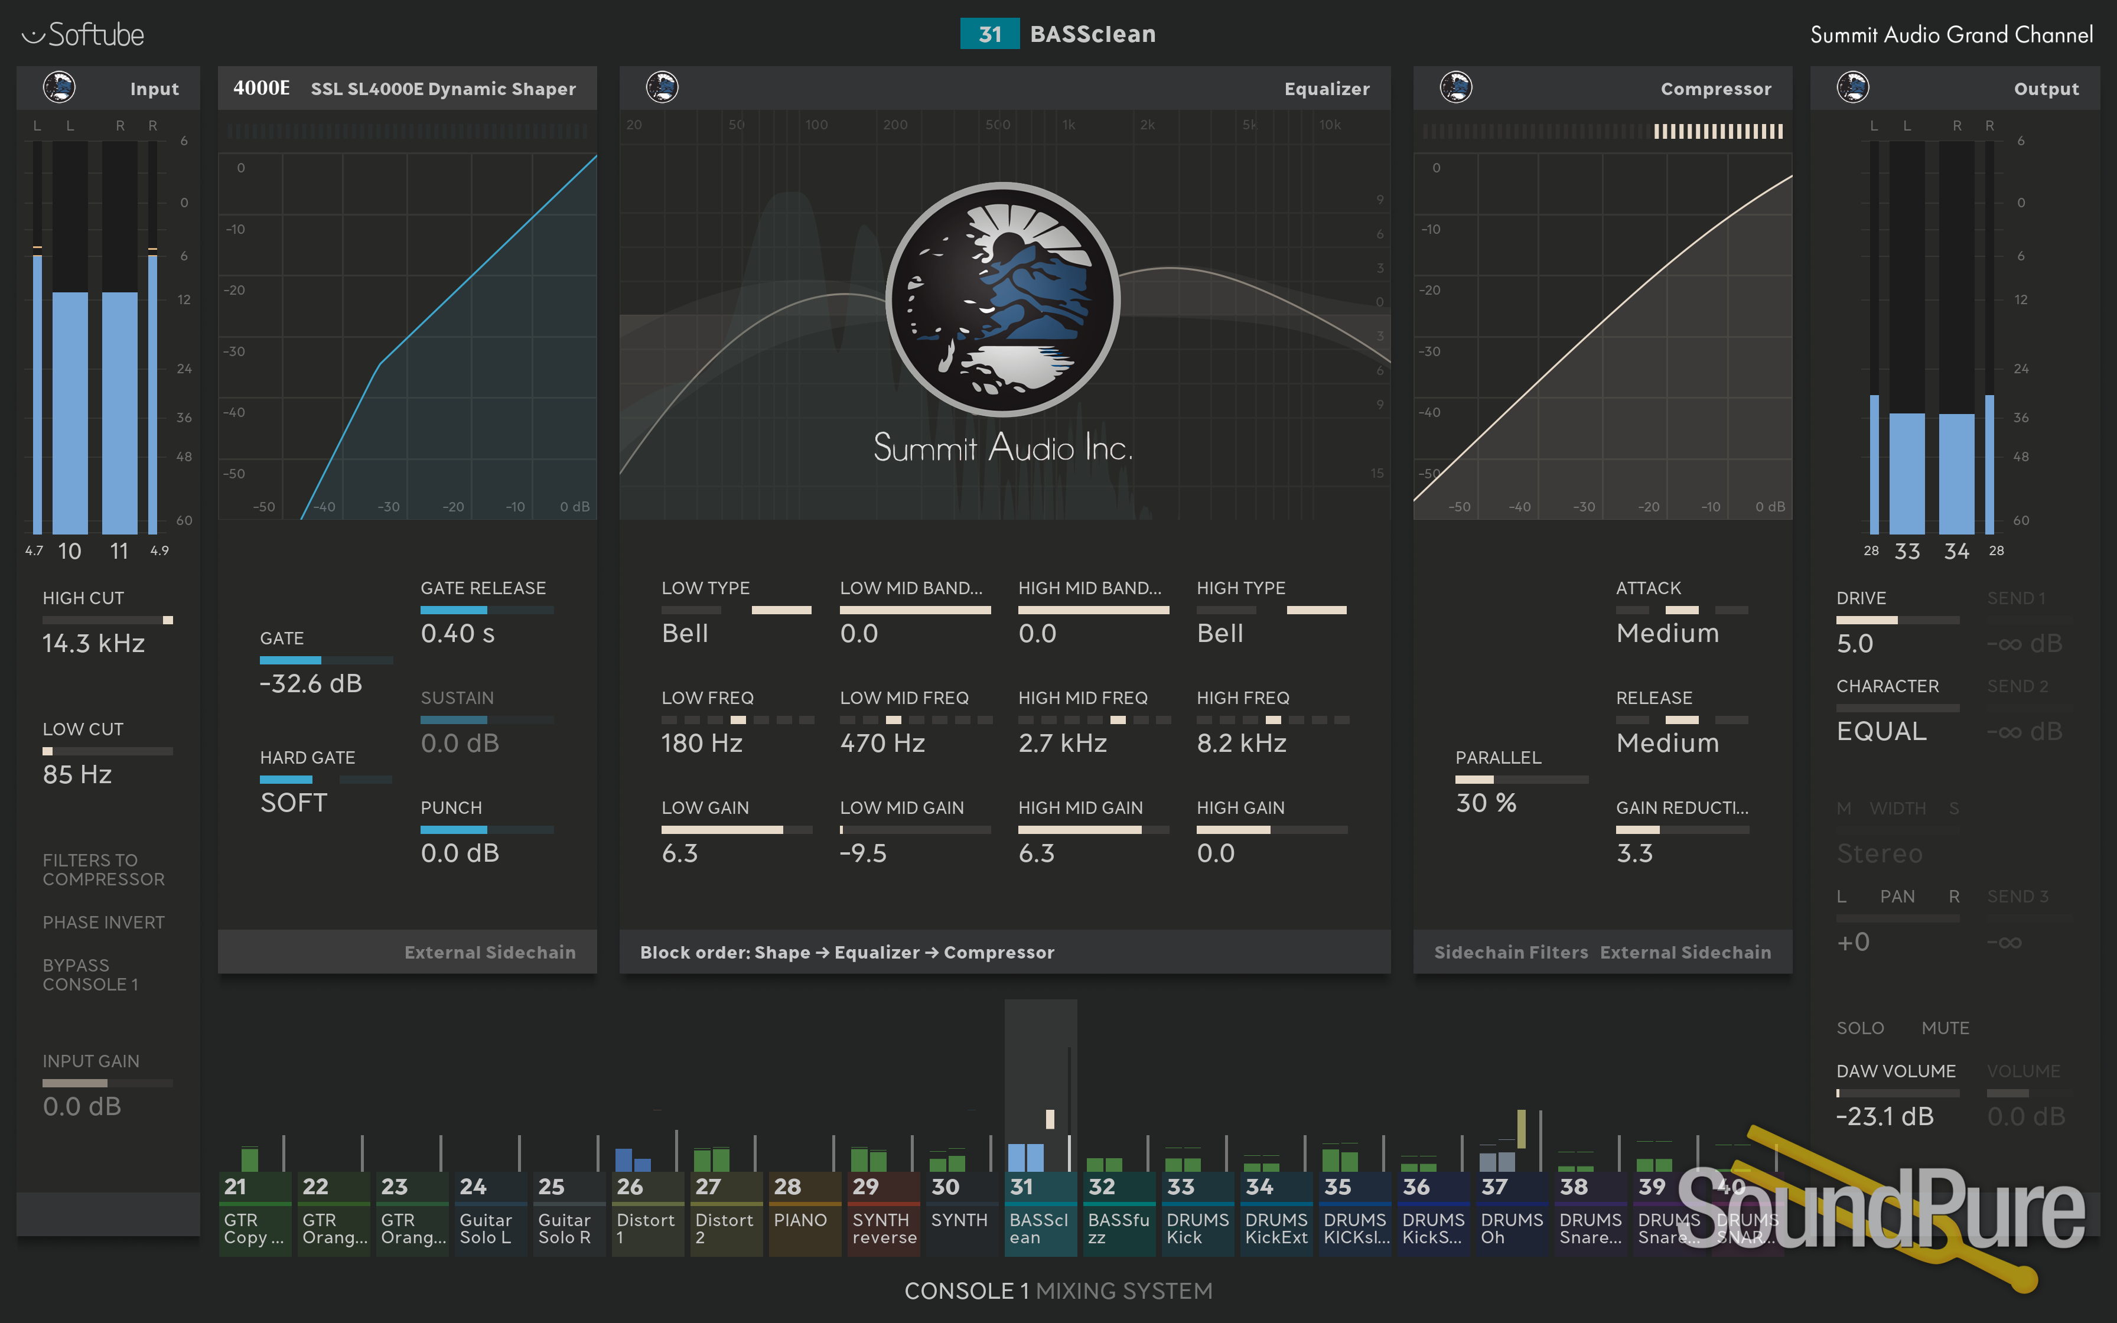2117x1323 pixels.
Task: Enable Filters to Compressor
Action: coord(103,870)
